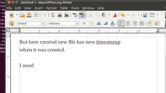The width and height of the screenshot is (166, 93).
Task: Open the Insert menu
Action: click(39, 8)
